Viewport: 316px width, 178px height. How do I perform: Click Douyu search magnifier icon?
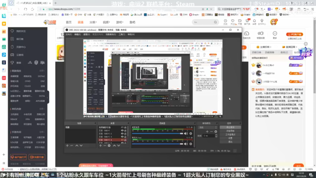[x=215, y=22]
